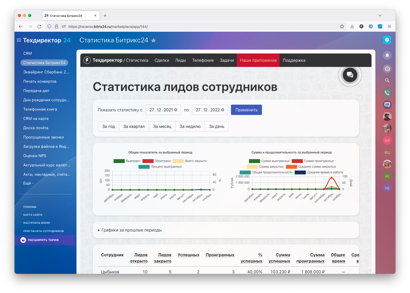This screenshot has width=410, height=293.
Task: Show statistics За неделю
Action: 190,126
